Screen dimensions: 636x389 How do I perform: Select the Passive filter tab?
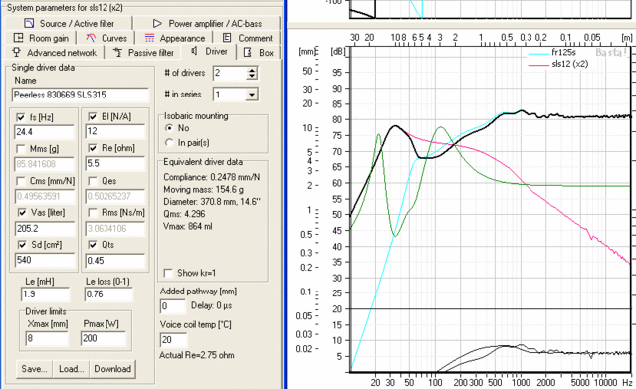(x=143, y=53)
